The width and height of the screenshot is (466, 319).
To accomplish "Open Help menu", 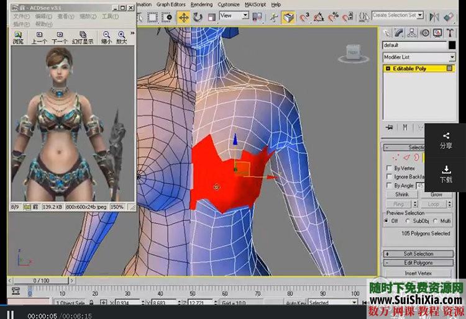I will coord(276,4).
